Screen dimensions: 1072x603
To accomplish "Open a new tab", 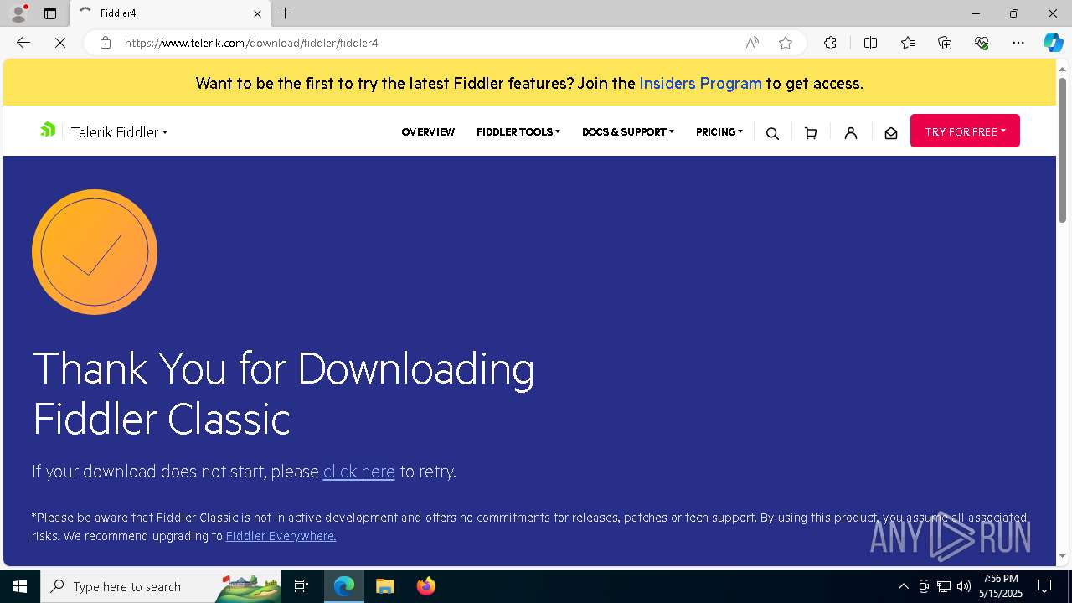I will tap(286, 13).
